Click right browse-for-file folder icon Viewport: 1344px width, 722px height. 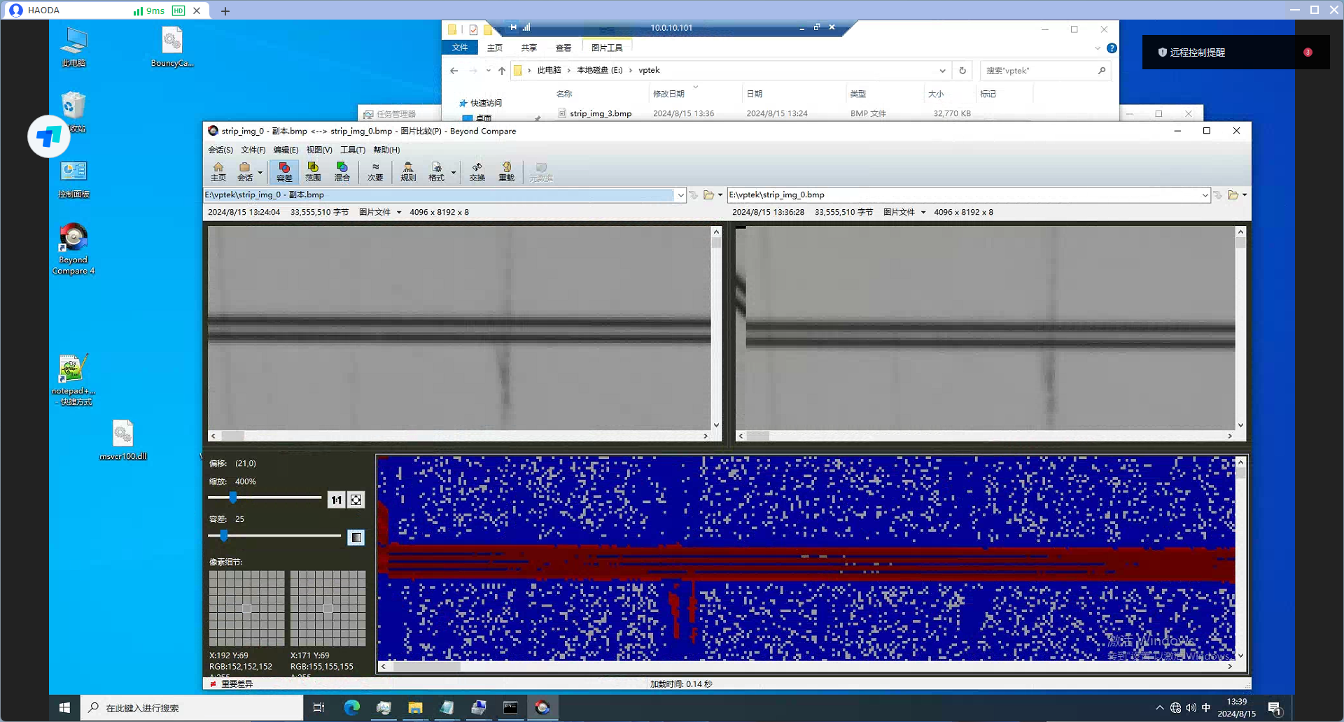[x=1233, y=195]
